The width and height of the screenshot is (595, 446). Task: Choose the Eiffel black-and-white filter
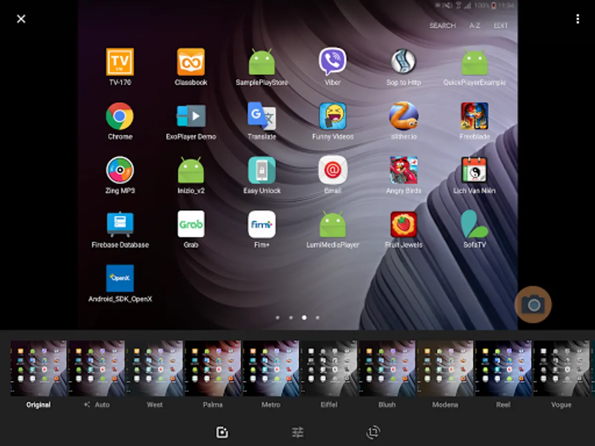(329, 368)
